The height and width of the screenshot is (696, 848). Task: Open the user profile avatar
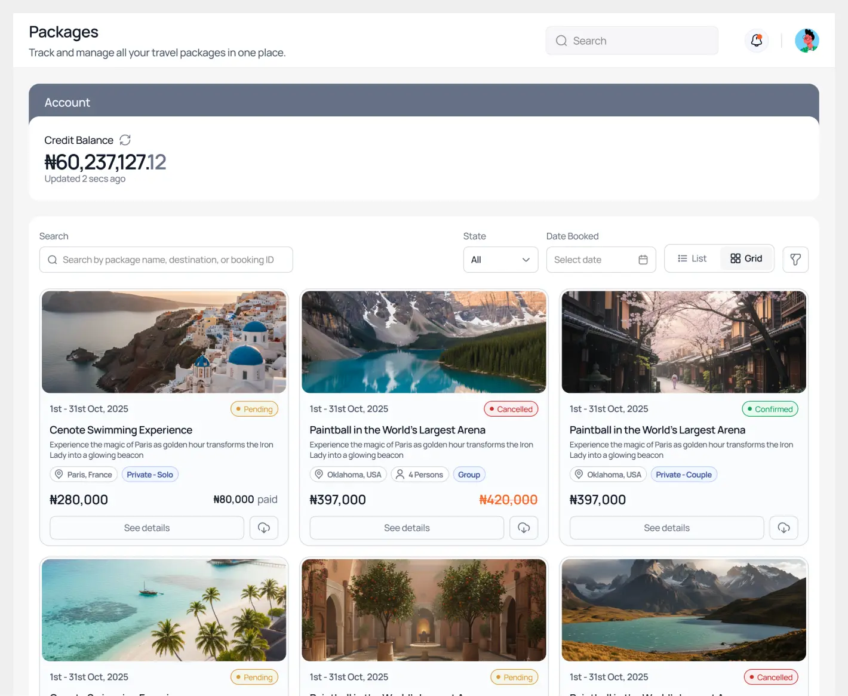click(807, 41)
